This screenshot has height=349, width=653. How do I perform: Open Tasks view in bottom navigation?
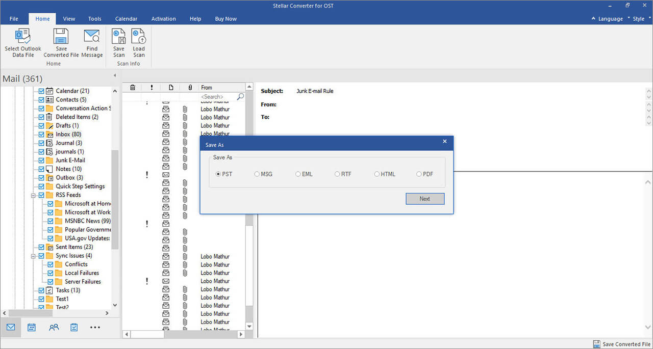coord(74,328)
